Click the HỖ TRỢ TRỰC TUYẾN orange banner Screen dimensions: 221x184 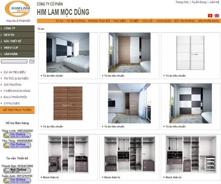click(17, 110)
